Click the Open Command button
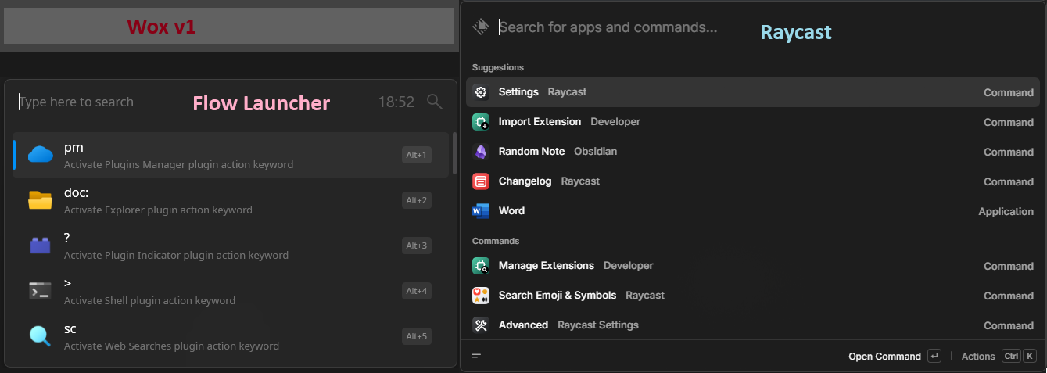Image resolution: width=1047 pixels, height=373 pixels. [884, 356]
